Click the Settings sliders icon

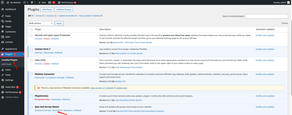[3, 80]
